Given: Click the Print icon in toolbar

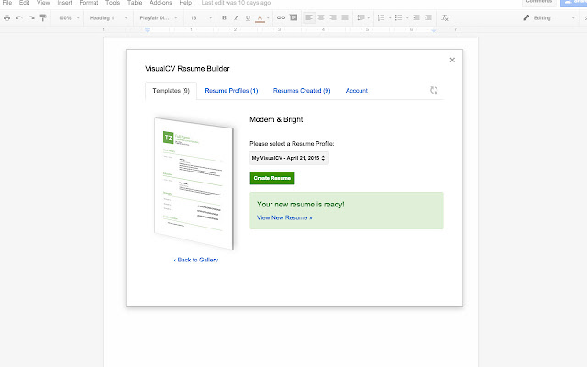Looking at the screenshot, I should click(x=6, y=17).
